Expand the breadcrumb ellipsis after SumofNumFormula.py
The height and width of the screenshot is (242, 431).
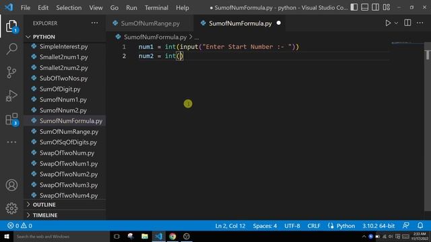click(197, 37)
